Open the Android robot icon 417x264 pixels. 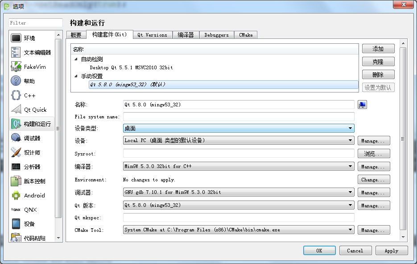point(16,195)
